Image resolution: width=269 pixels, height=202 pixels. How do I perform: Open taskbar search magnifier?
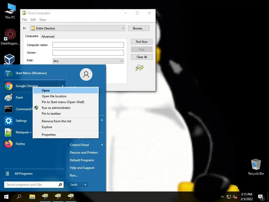click(19, 197)
